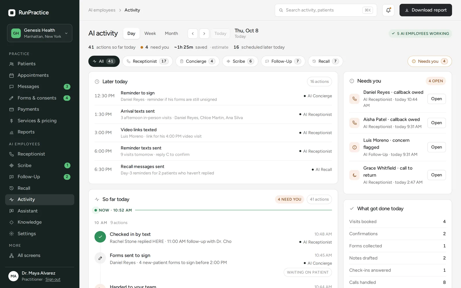Open the Assistant page

[x=40, y=211]
